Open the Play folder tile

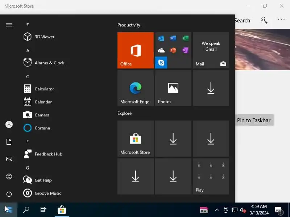(211, 176)
